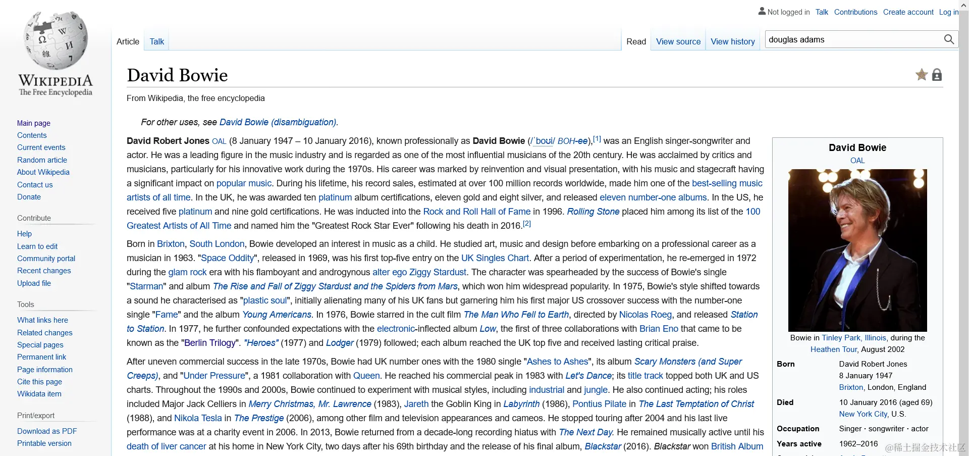Open Contents in sidebar
Viewport: 969px width, 456px height.
[32, 135]
